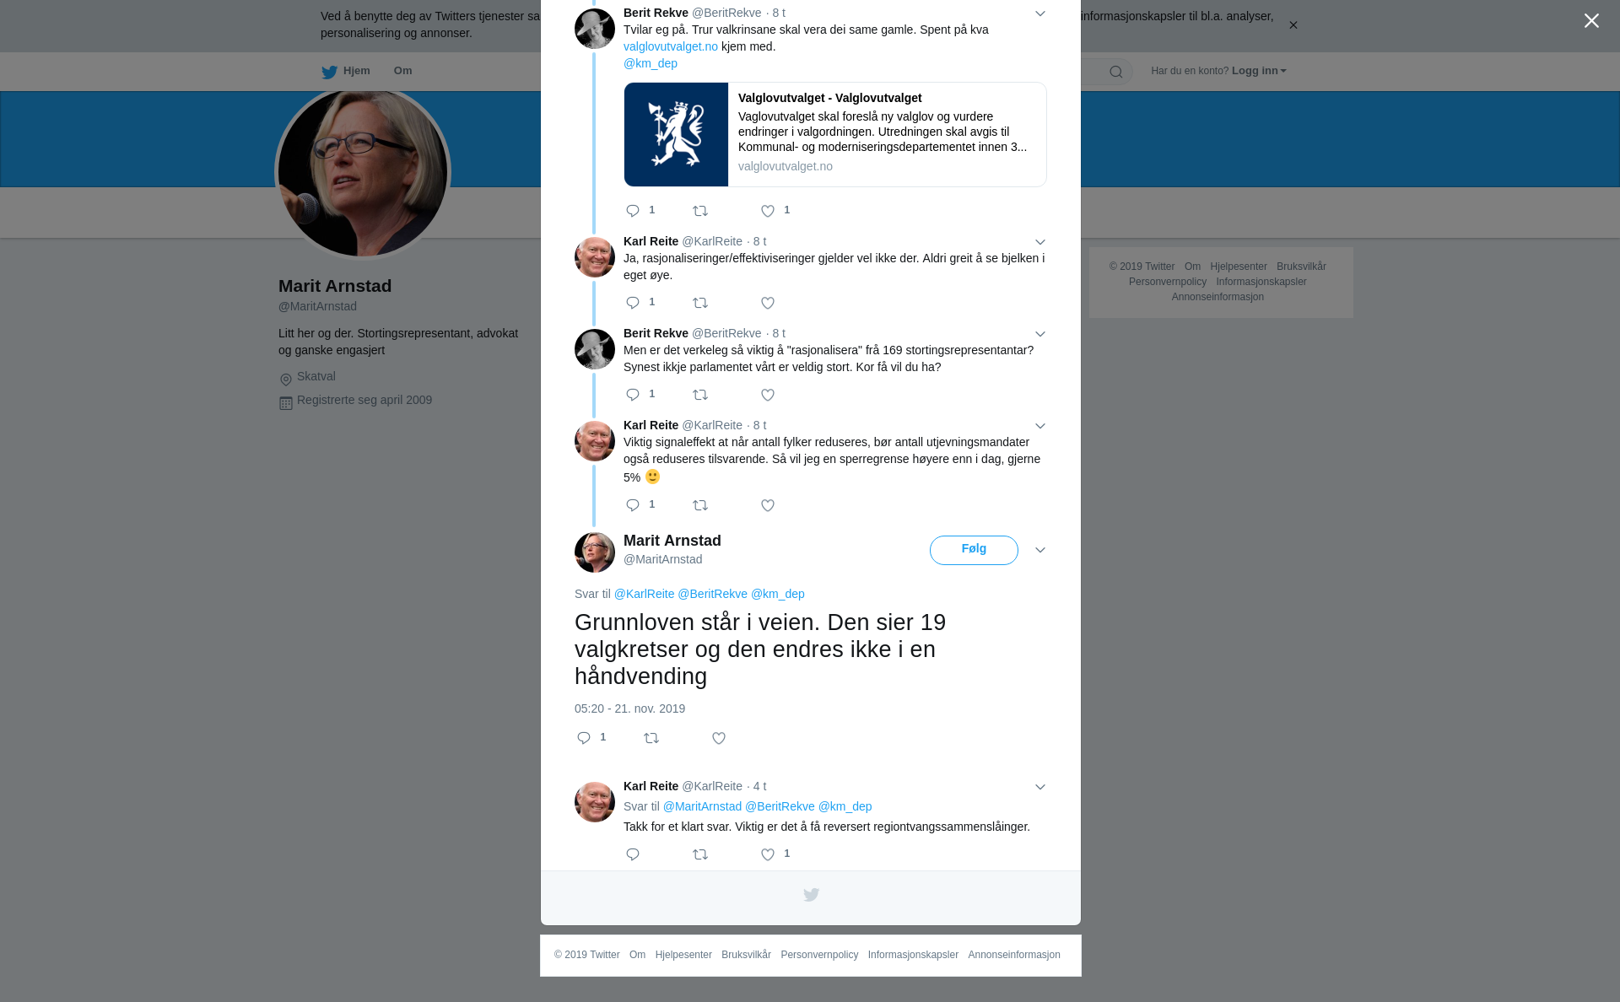1620x1002 pixels.
Task: Retweet Marit Arnstad's main tweet
Action: [651, 739]
